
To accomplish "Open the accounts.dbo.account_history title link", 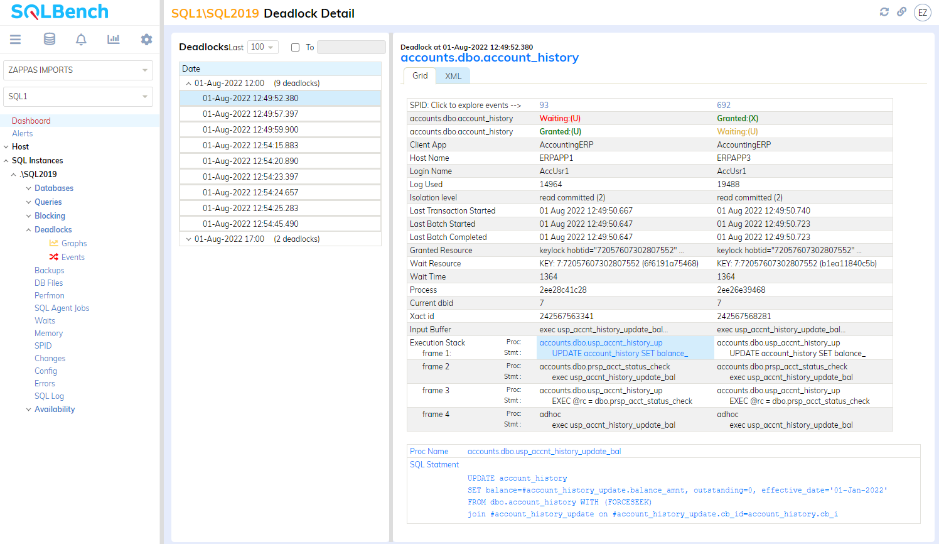I will (x=490, y=58).
